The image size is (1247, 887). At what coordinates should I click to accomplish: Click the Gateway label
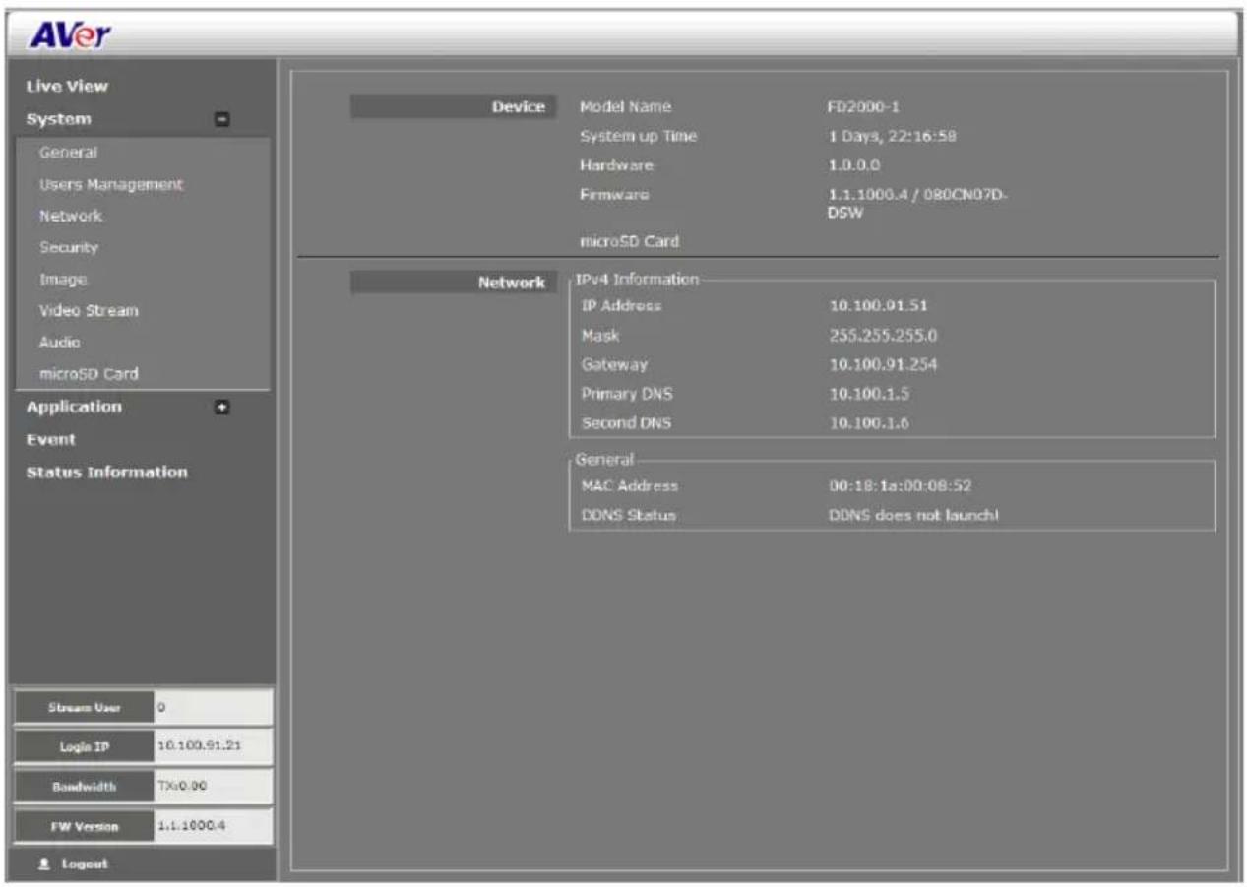point(614,365)
